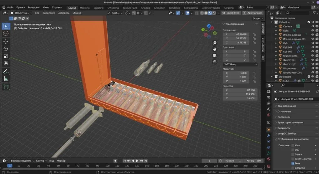Enable the Имя show checkbox
Screen dimensions: 319x174
(293, 145)
